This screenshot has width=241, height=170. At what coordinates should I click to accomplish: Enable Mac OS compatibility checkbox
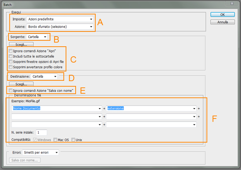coord(55,140)
